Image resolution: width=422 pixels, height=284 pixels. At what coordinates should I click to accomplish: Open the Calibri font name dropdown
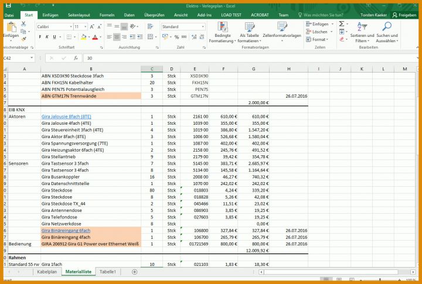coord(71,26)
